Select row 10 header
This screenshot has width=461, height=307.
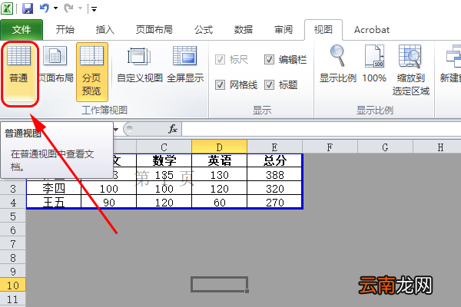click(x=13, y=286)
